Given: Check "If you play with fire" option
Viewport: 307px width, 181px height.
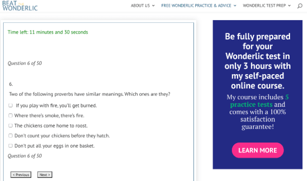Looking at the screenshot, I should tap(11, 105).
